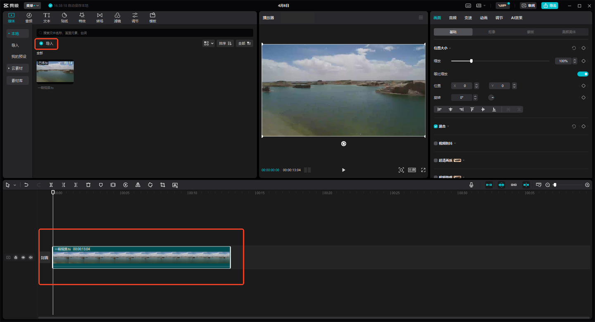The height and width of the screenshot is (322, 595).
Task: Click the fullscreen icon in the player
Action: tap(423, 170)
